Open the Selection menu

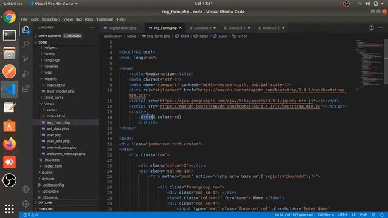click(51, 19)
